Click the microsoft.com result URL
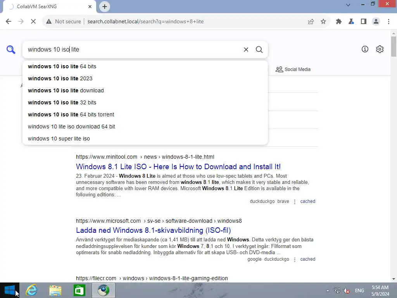 coord(159,221)
